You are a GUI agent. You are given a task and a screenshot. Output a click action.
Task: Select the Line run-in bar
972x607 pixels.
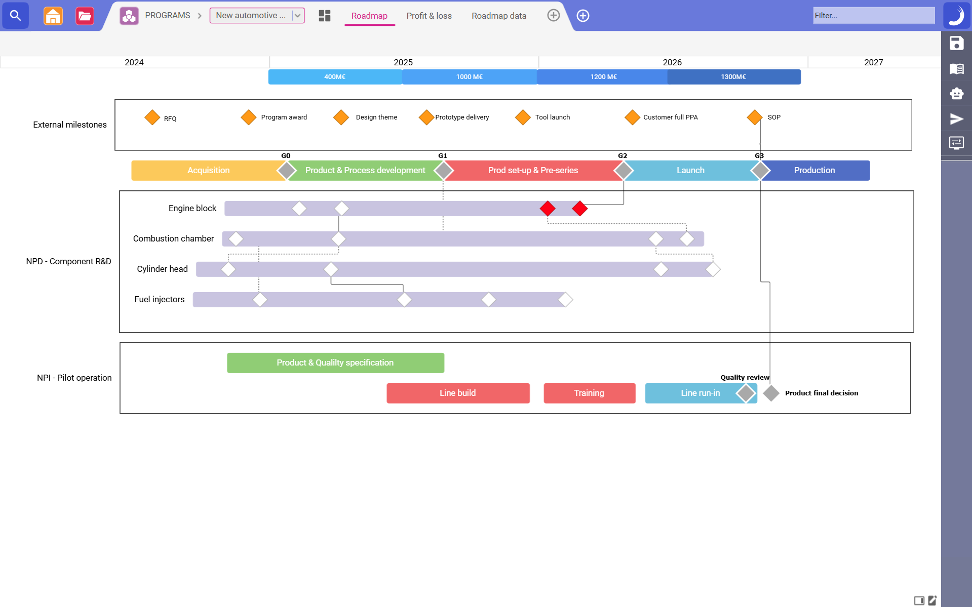pos(701,393)
